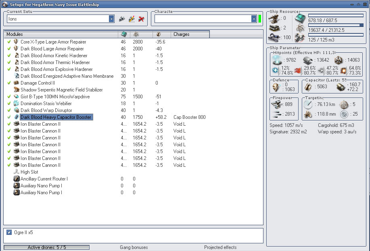This screenshot has width=370, height=251.
Task: Open the Projected effects section
Action: click(x=220, y=247)
